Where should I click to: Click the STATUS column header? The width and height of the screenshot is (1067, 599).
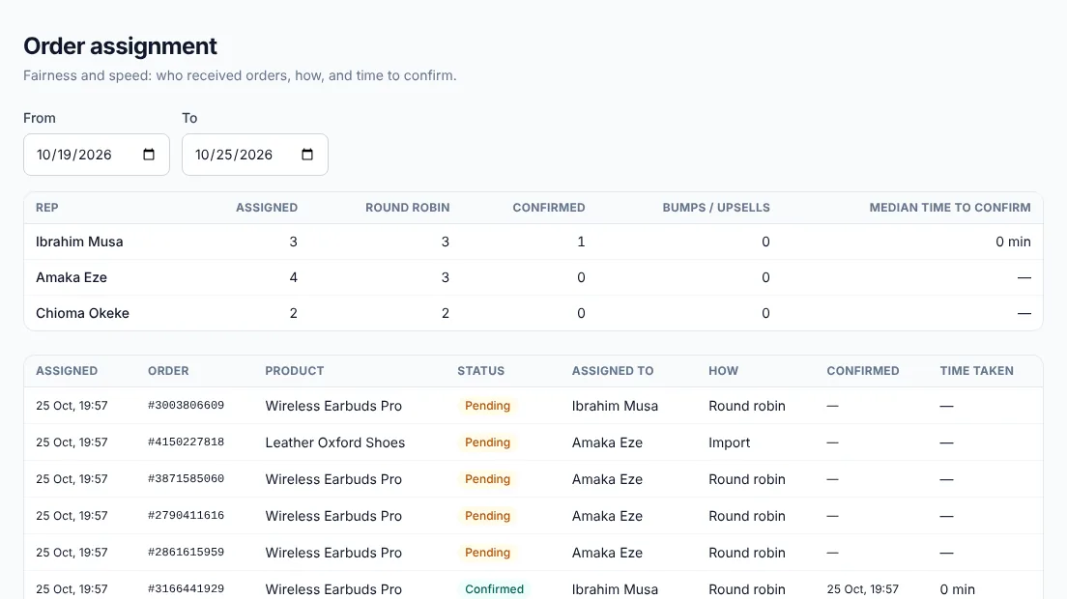[x=480, y=371]
